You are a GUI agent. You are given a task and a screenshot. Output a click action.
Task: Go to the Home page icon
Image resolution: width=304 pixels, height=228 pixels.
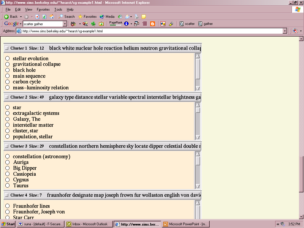[x=52, y=17]
